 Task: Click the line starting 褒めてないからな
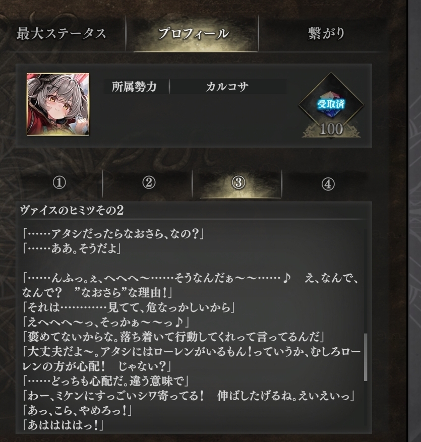click(174, 337)
